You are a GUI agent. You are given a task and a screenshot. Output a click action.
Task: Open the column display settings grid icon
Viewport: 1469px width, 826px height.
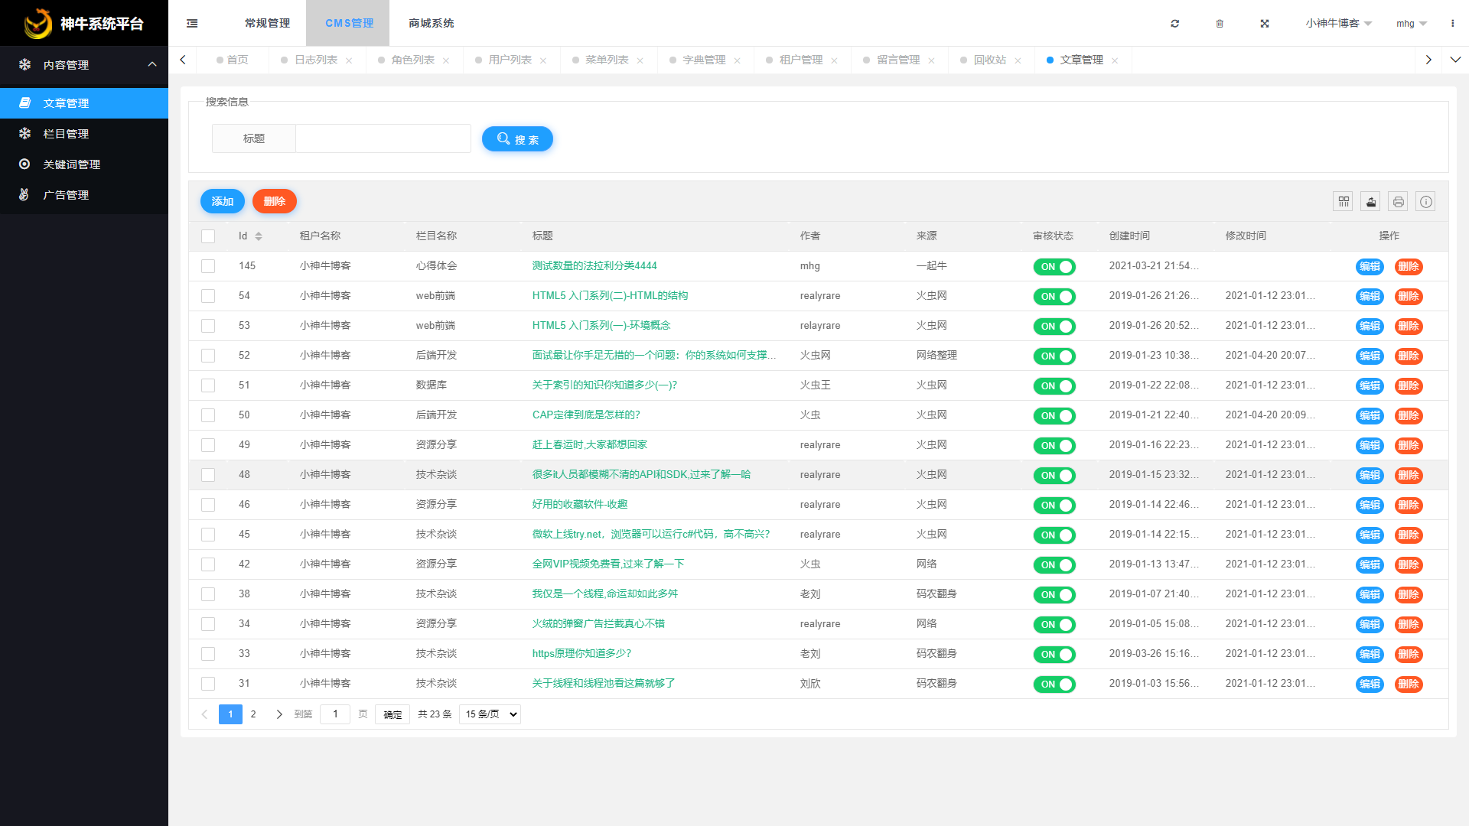[x=1343, y=201]
